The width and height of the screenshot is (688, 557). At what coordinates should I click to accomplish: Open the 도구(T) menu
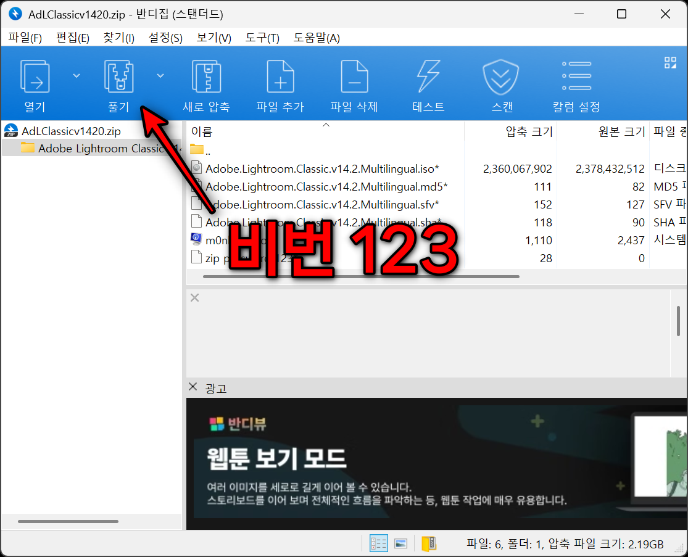tap(262, 38)
